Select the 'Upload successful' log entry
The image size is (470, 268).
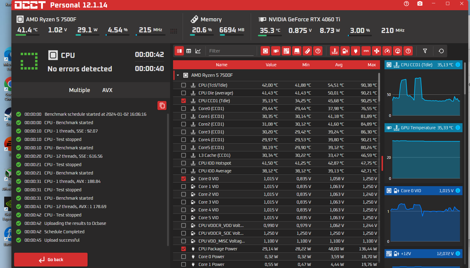62,240
